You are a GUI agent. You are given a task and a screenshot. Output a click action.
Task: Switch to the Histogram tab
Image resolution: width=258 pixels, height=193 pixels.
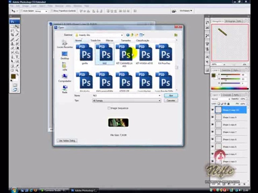coord(231,21)
